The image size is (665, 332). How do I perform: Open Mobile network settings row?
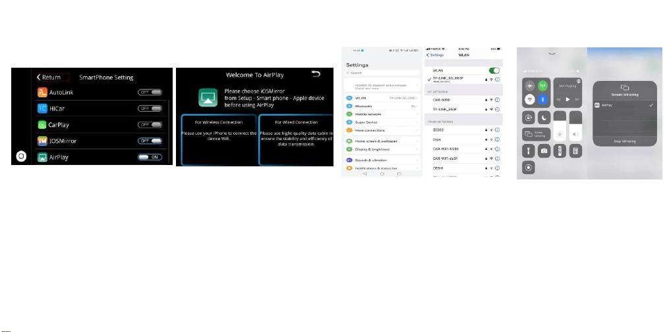click(382, 114)
